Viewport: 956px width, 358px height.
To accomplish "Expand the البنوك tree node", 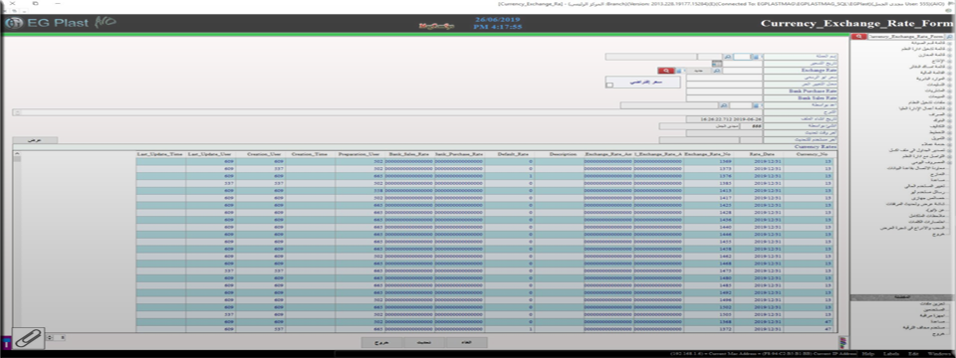I will [x=949, y=120].
